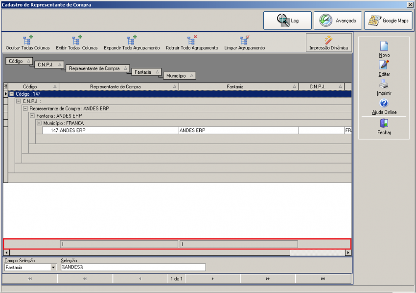Screen dimensions: 416x293
Task: Open the grid column chooser icon
Action: [6, 86]
